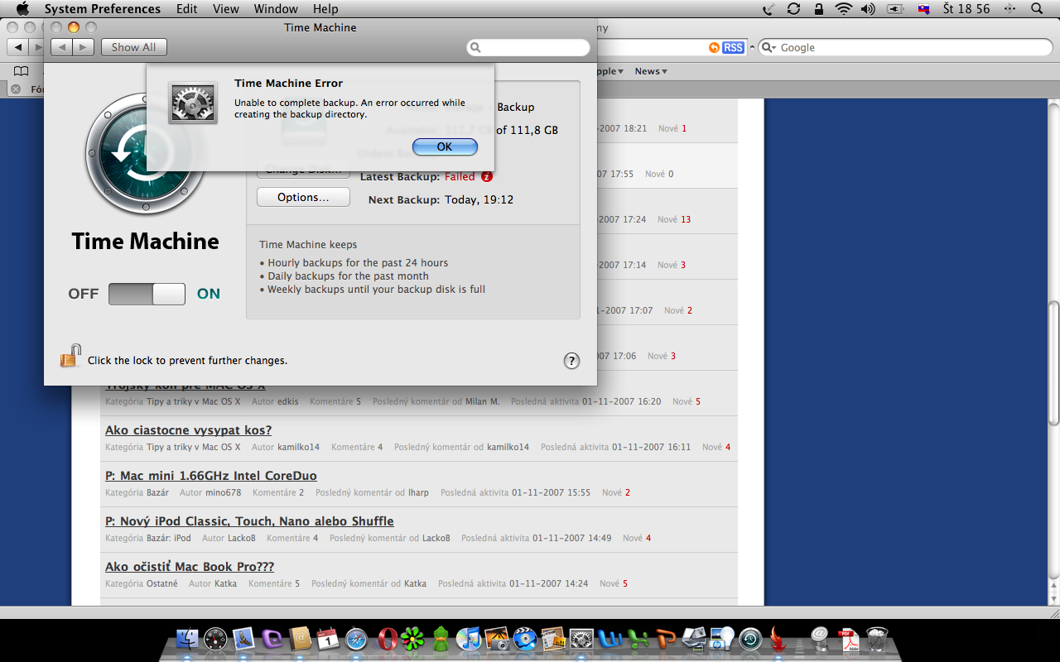
Task: Open System Preferences gear in the Dock
Action: click(581, 639)
